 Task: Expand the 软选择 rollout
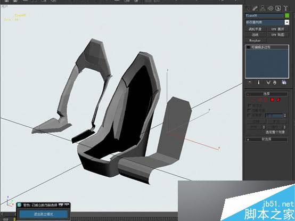click(x=267, y=139)
